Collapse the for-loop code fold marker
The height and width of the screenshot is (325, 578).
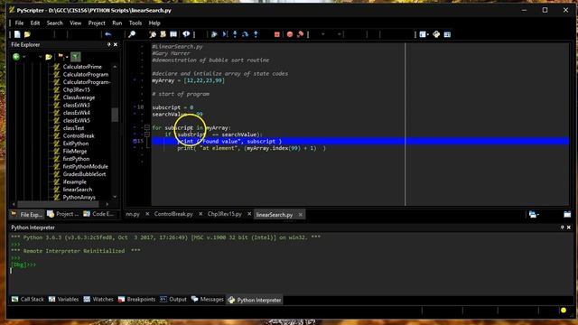tap(147, 127)
